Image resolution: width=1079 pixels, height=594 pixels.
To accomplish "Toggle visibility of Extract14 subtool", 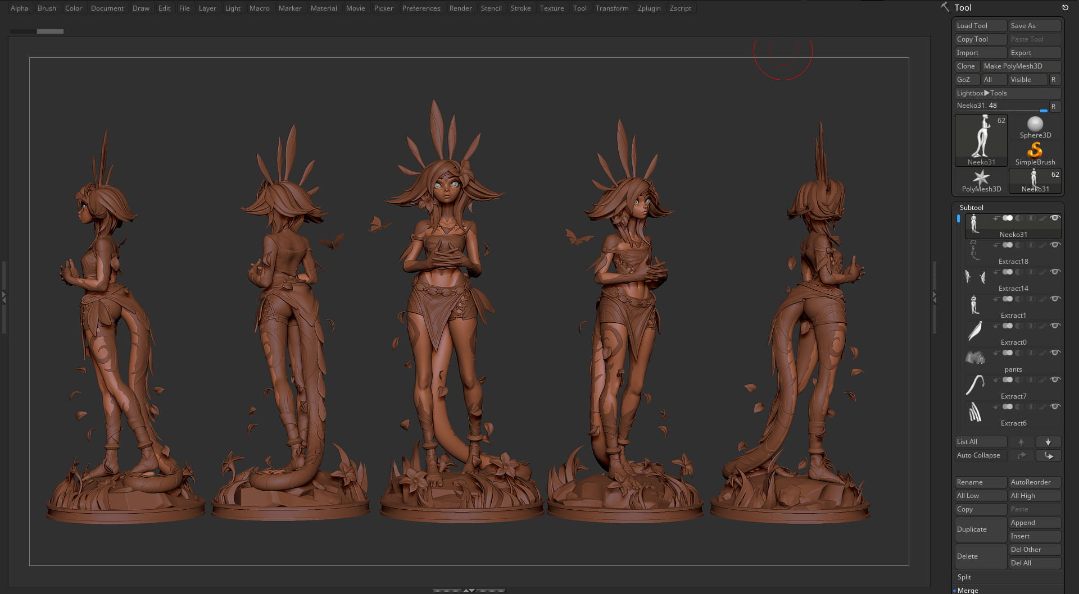I will 1055,272.
